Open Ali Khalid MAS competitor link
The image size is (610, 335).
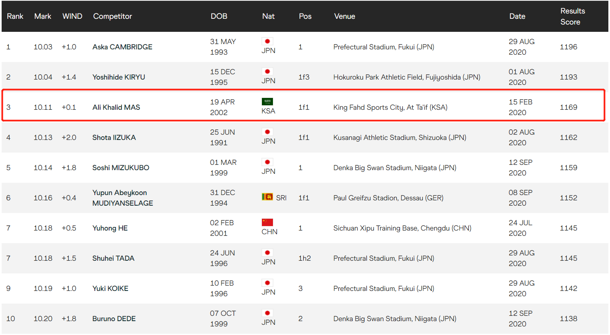[116, 107]
